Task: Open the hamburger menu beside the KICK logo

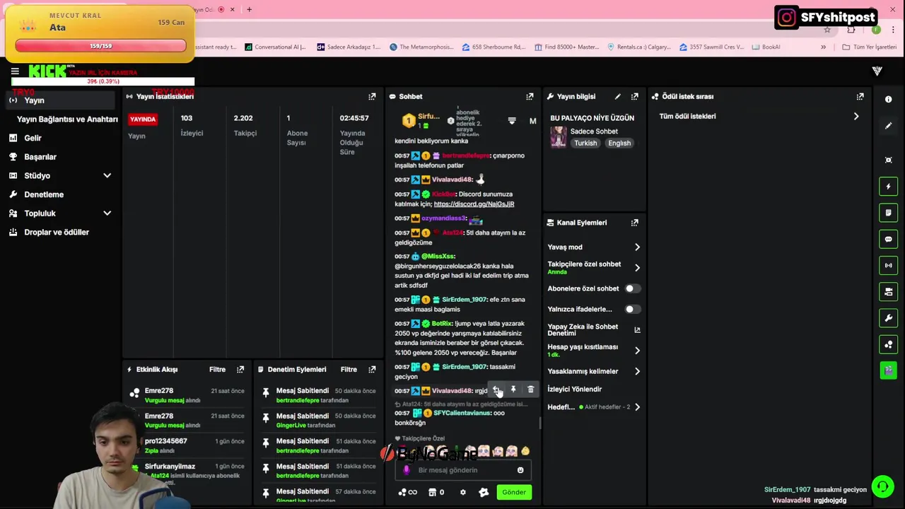Action: (15, 71)
